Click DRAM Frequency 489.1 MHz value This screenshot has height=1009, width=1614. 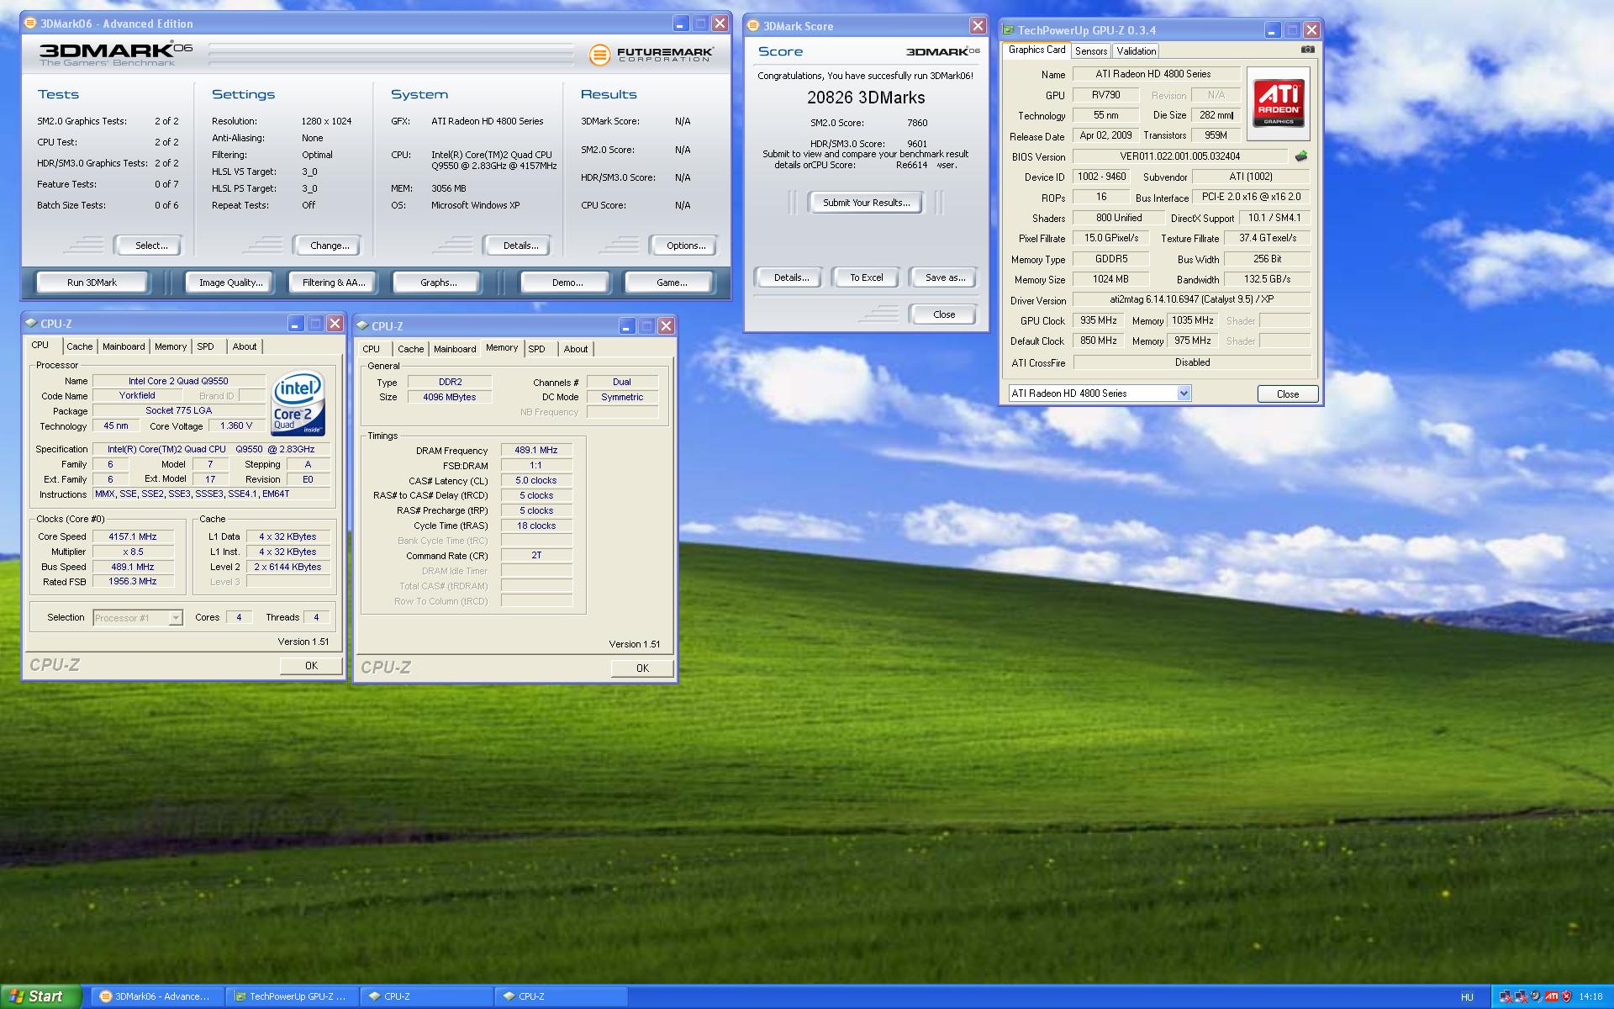tap(536, 450)
